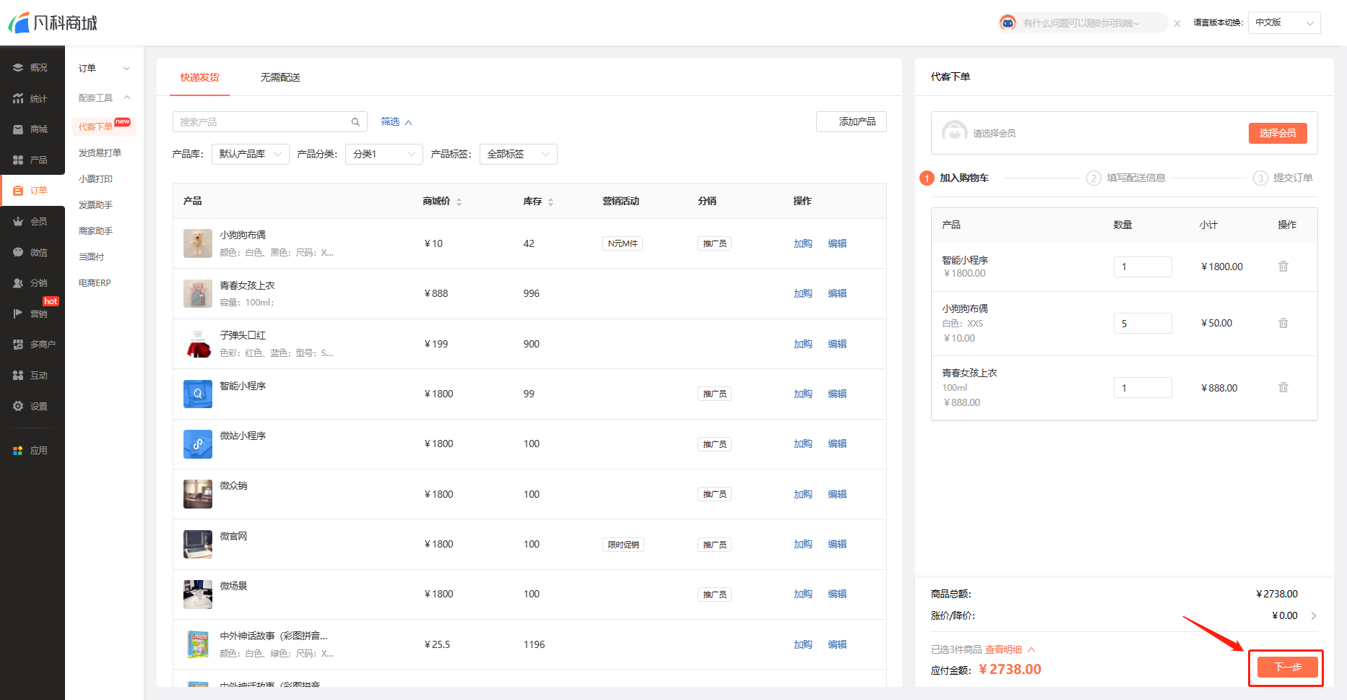Collapse the 配套工具 submenu chevron
Image resolution: width=1347 pixels, height=700 pixels.
[x=127, y=98]
